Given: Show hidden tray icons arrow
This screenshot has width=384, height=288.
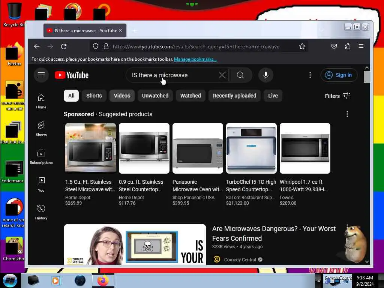Looking at the screenshot, I should [319, 280].
